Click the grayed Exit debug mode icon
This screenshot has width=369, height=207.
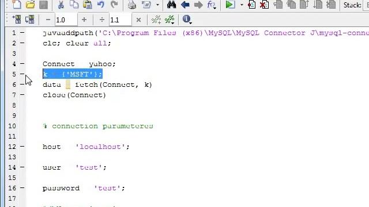point(332,5)
